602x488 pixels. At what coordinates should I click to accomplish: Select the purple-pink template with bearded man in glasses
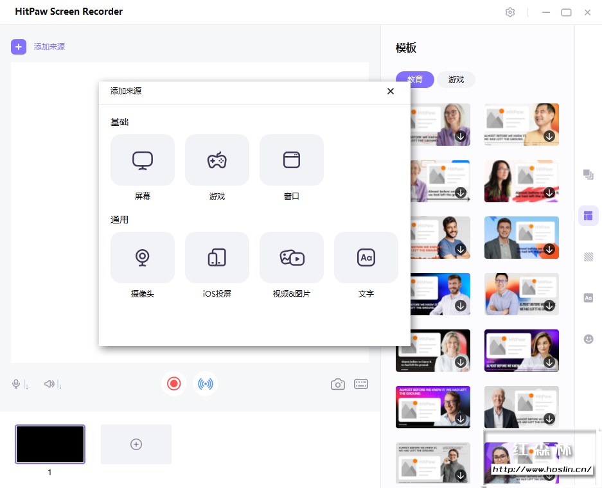(x=433, y=406)
